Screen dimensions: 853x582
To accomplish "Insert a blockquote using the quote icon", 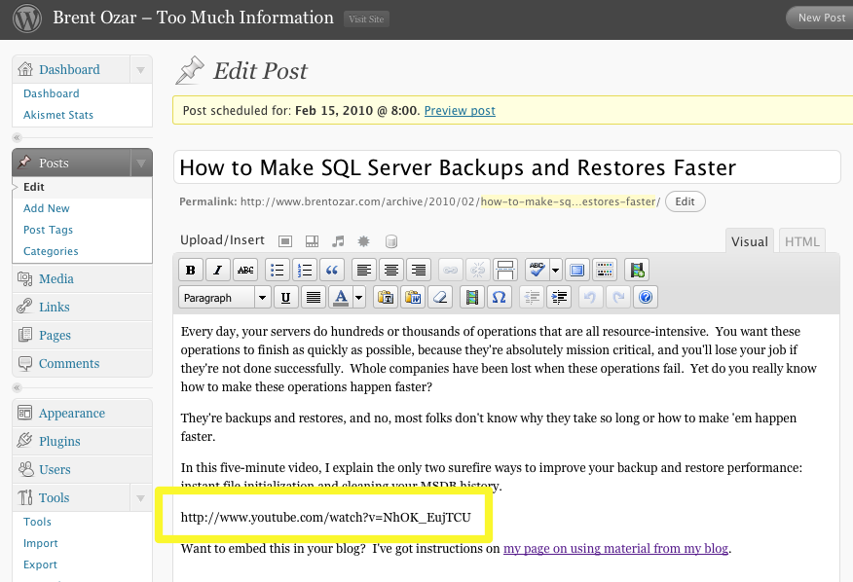I will click(332, 271).
